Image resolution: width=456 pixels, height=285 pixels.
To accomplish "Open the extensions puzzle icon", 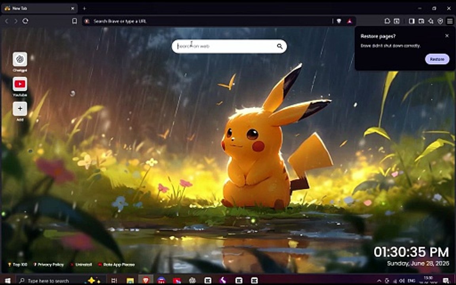I will point(387,21).
